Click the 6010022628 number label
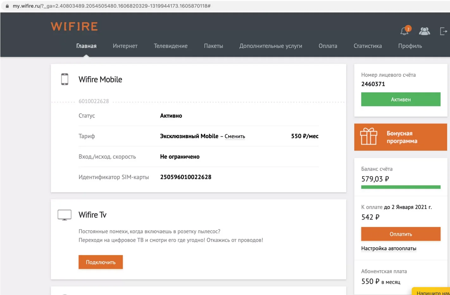450x295 pixels. click(94, 101)
